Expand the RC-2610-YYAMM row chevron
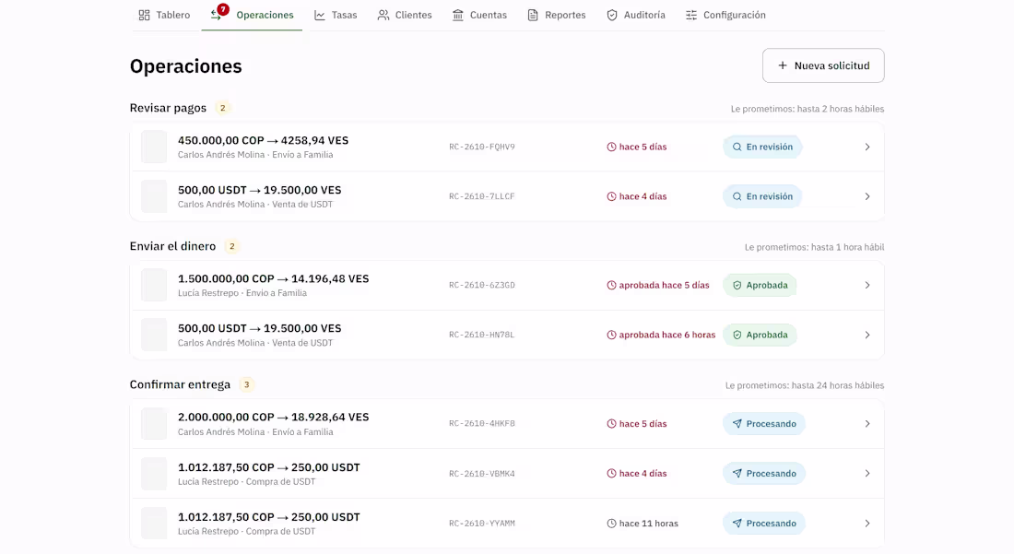This screenshot has width=1014, height=554. [x=867, y=524]
